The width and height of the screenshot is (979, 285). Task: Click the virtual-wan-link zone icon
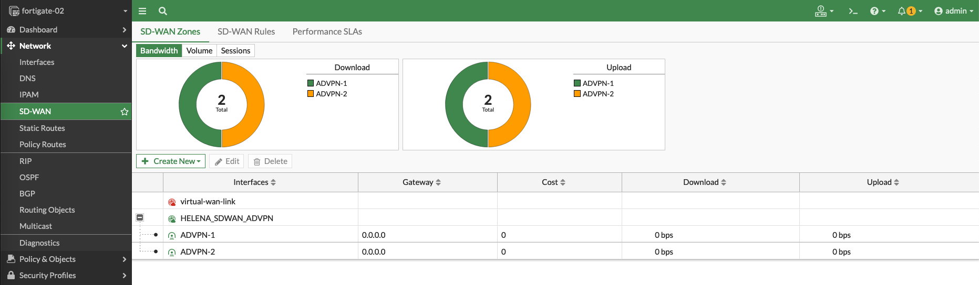172,202
